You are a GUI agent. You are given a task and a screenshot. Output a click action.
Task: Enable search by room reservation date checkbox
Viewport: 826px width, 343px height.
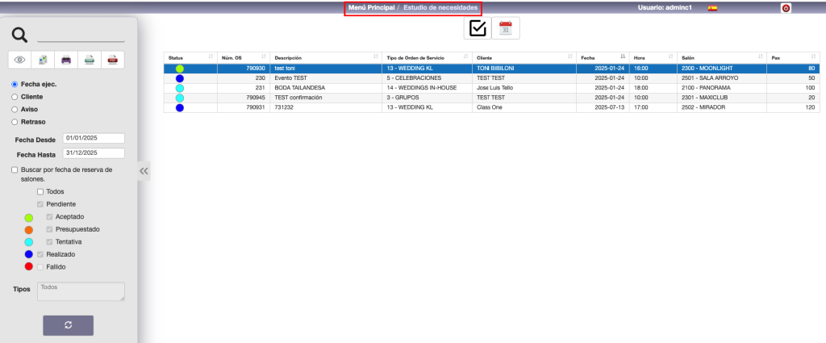15,170
